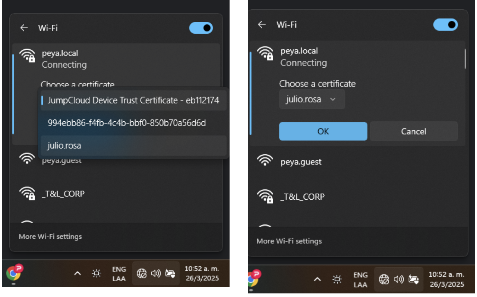Click network globe icon in left taskbar
Viewport: 477px width, 297px height.
pyautogui.click(x=142, y=274)
